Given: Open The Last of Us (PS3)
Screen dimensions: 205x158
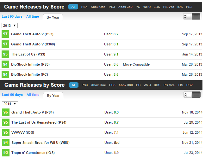Looking at the screenshot, I should 28,54.
